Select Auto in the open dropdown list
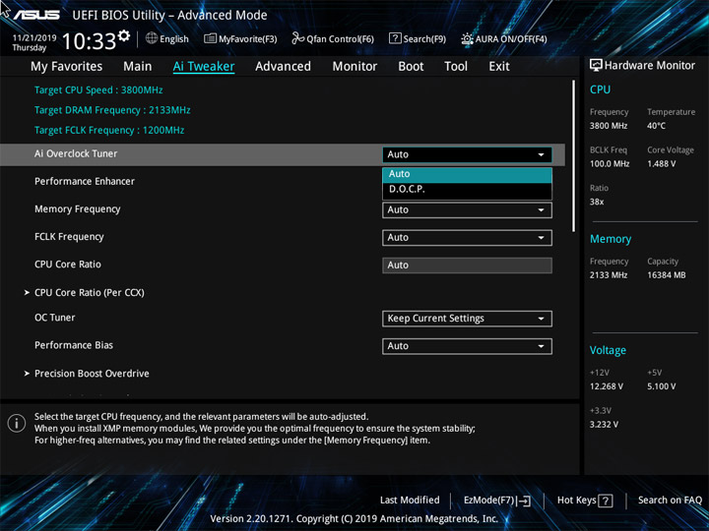This screenshot has width=709, height=531. (467, 174)
